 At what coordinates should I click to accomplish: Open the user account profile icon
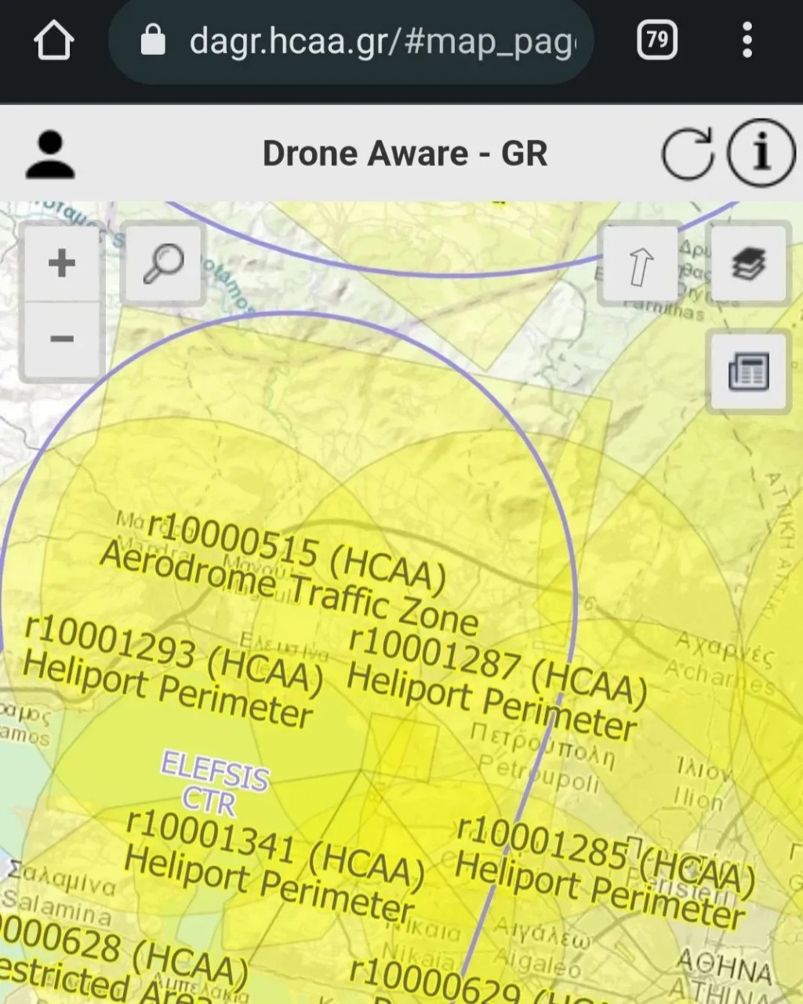[x=50, y=155]
